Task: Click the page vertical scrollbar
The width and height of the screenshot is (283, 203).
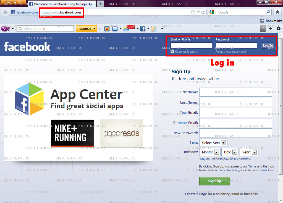Action: point(281,106)
